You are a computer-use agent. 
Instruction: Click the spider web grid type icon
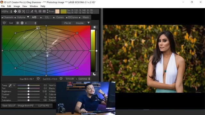pos(22,23)
